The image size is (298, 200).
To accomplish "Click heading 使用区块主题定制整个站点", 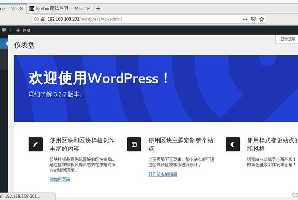I will coord(181,144).
